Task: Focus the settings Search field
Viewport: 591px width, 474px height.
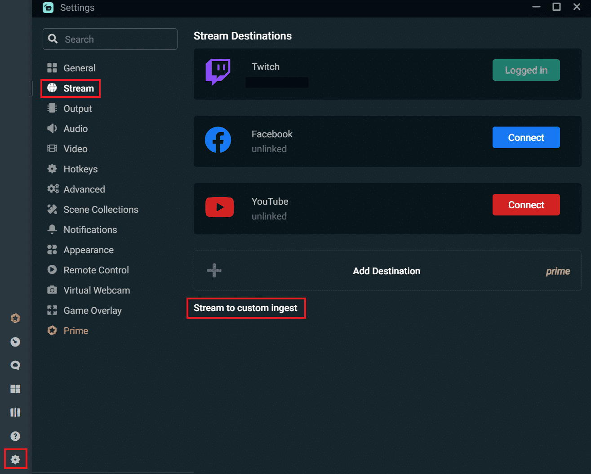Action: 110,39
